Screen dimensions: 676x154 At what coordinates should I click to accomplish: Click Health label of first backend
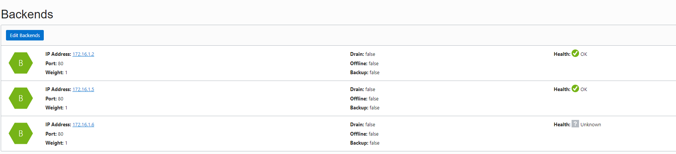[x=562, y=54]
